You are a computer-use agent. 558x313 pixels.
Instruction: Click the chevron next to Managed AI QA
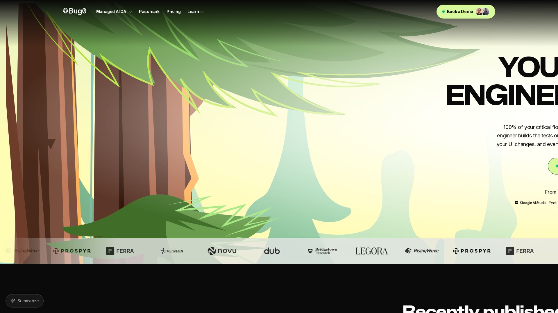coord(130,12)
